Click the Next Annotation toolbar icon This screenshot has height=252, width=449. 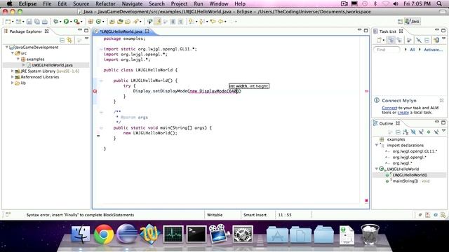pos(192,22)
